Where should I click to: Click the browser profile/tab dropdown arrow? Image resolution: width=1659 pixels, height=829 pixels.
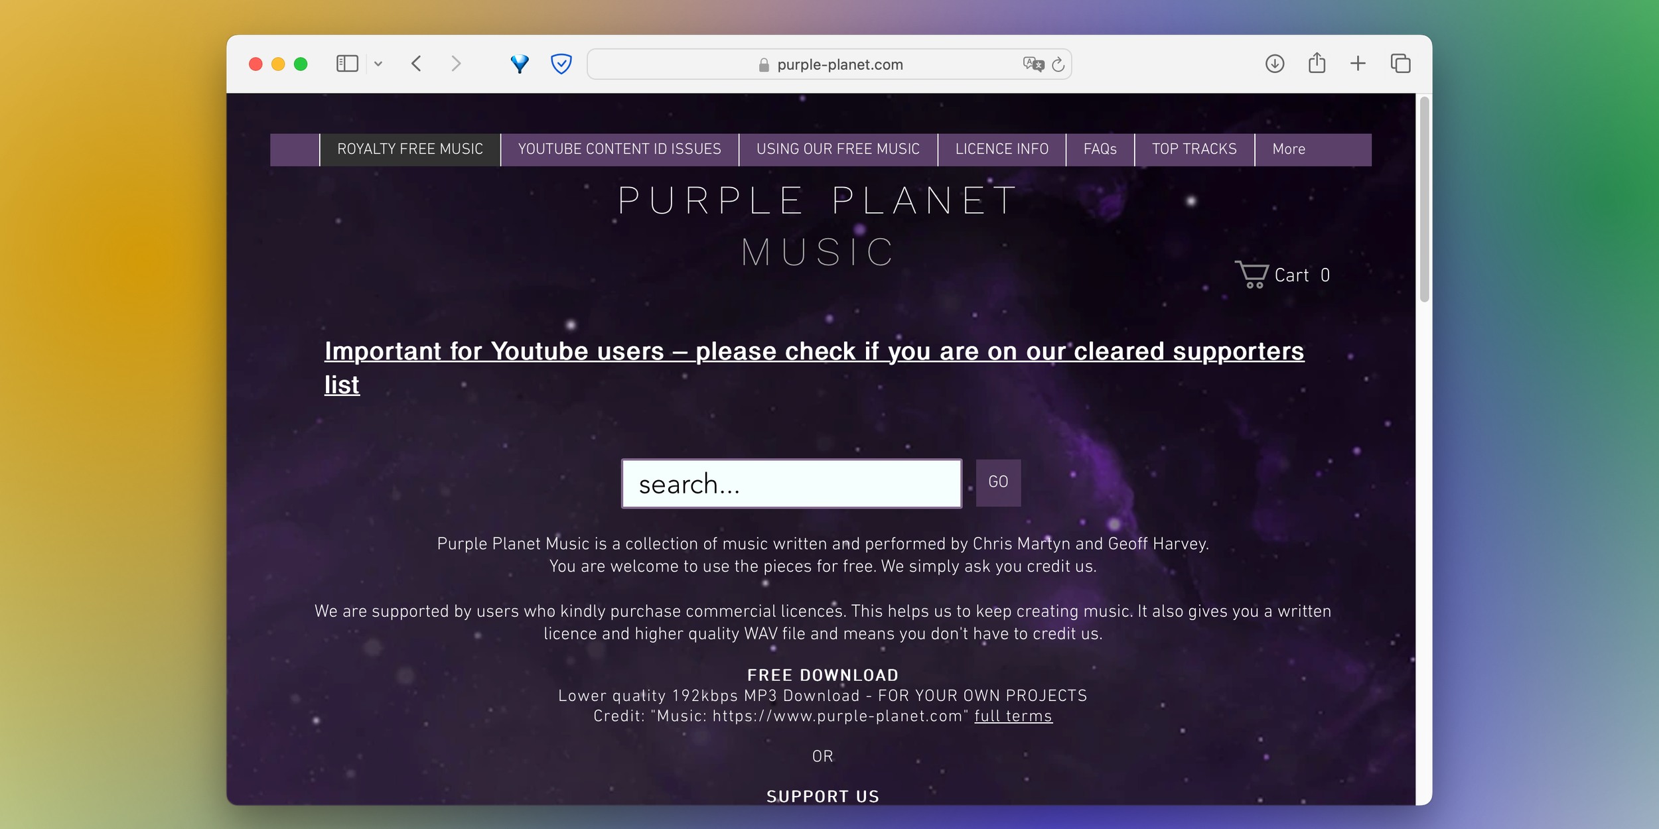coord(378,64)
